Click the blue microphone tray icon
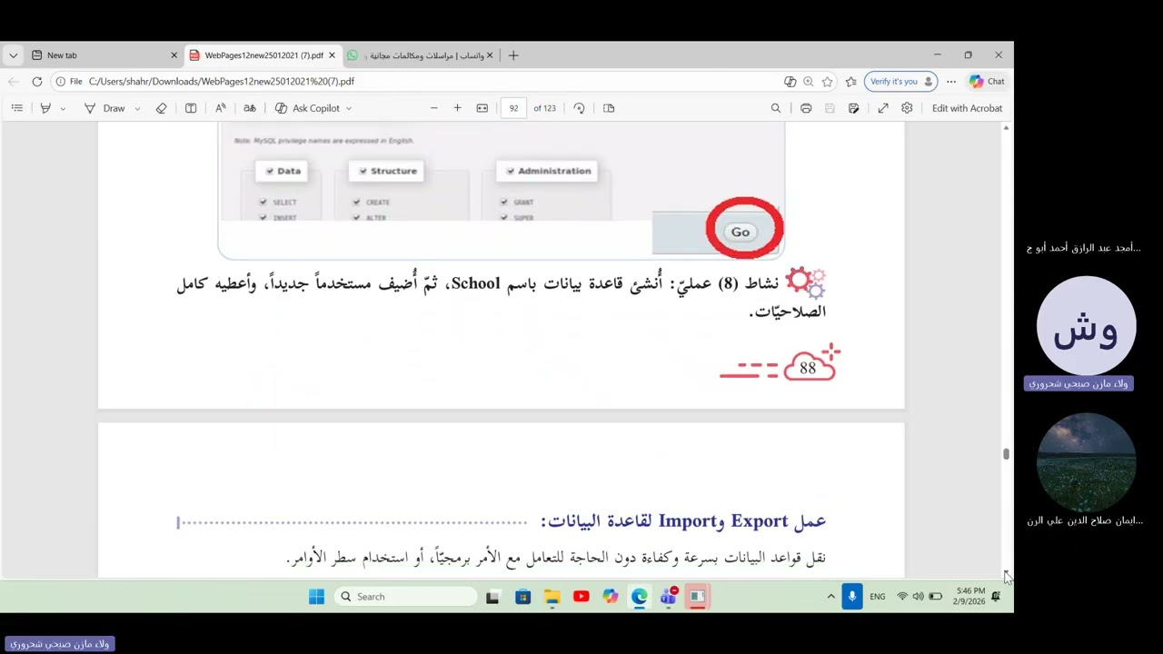Image resolution: width=1163 pixels, height=654 pixels. pos(851,597)
